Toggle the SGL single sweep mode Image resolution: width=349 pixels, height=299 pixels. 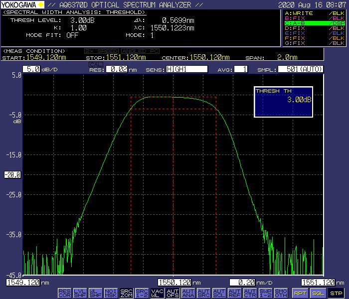(318, 293)
